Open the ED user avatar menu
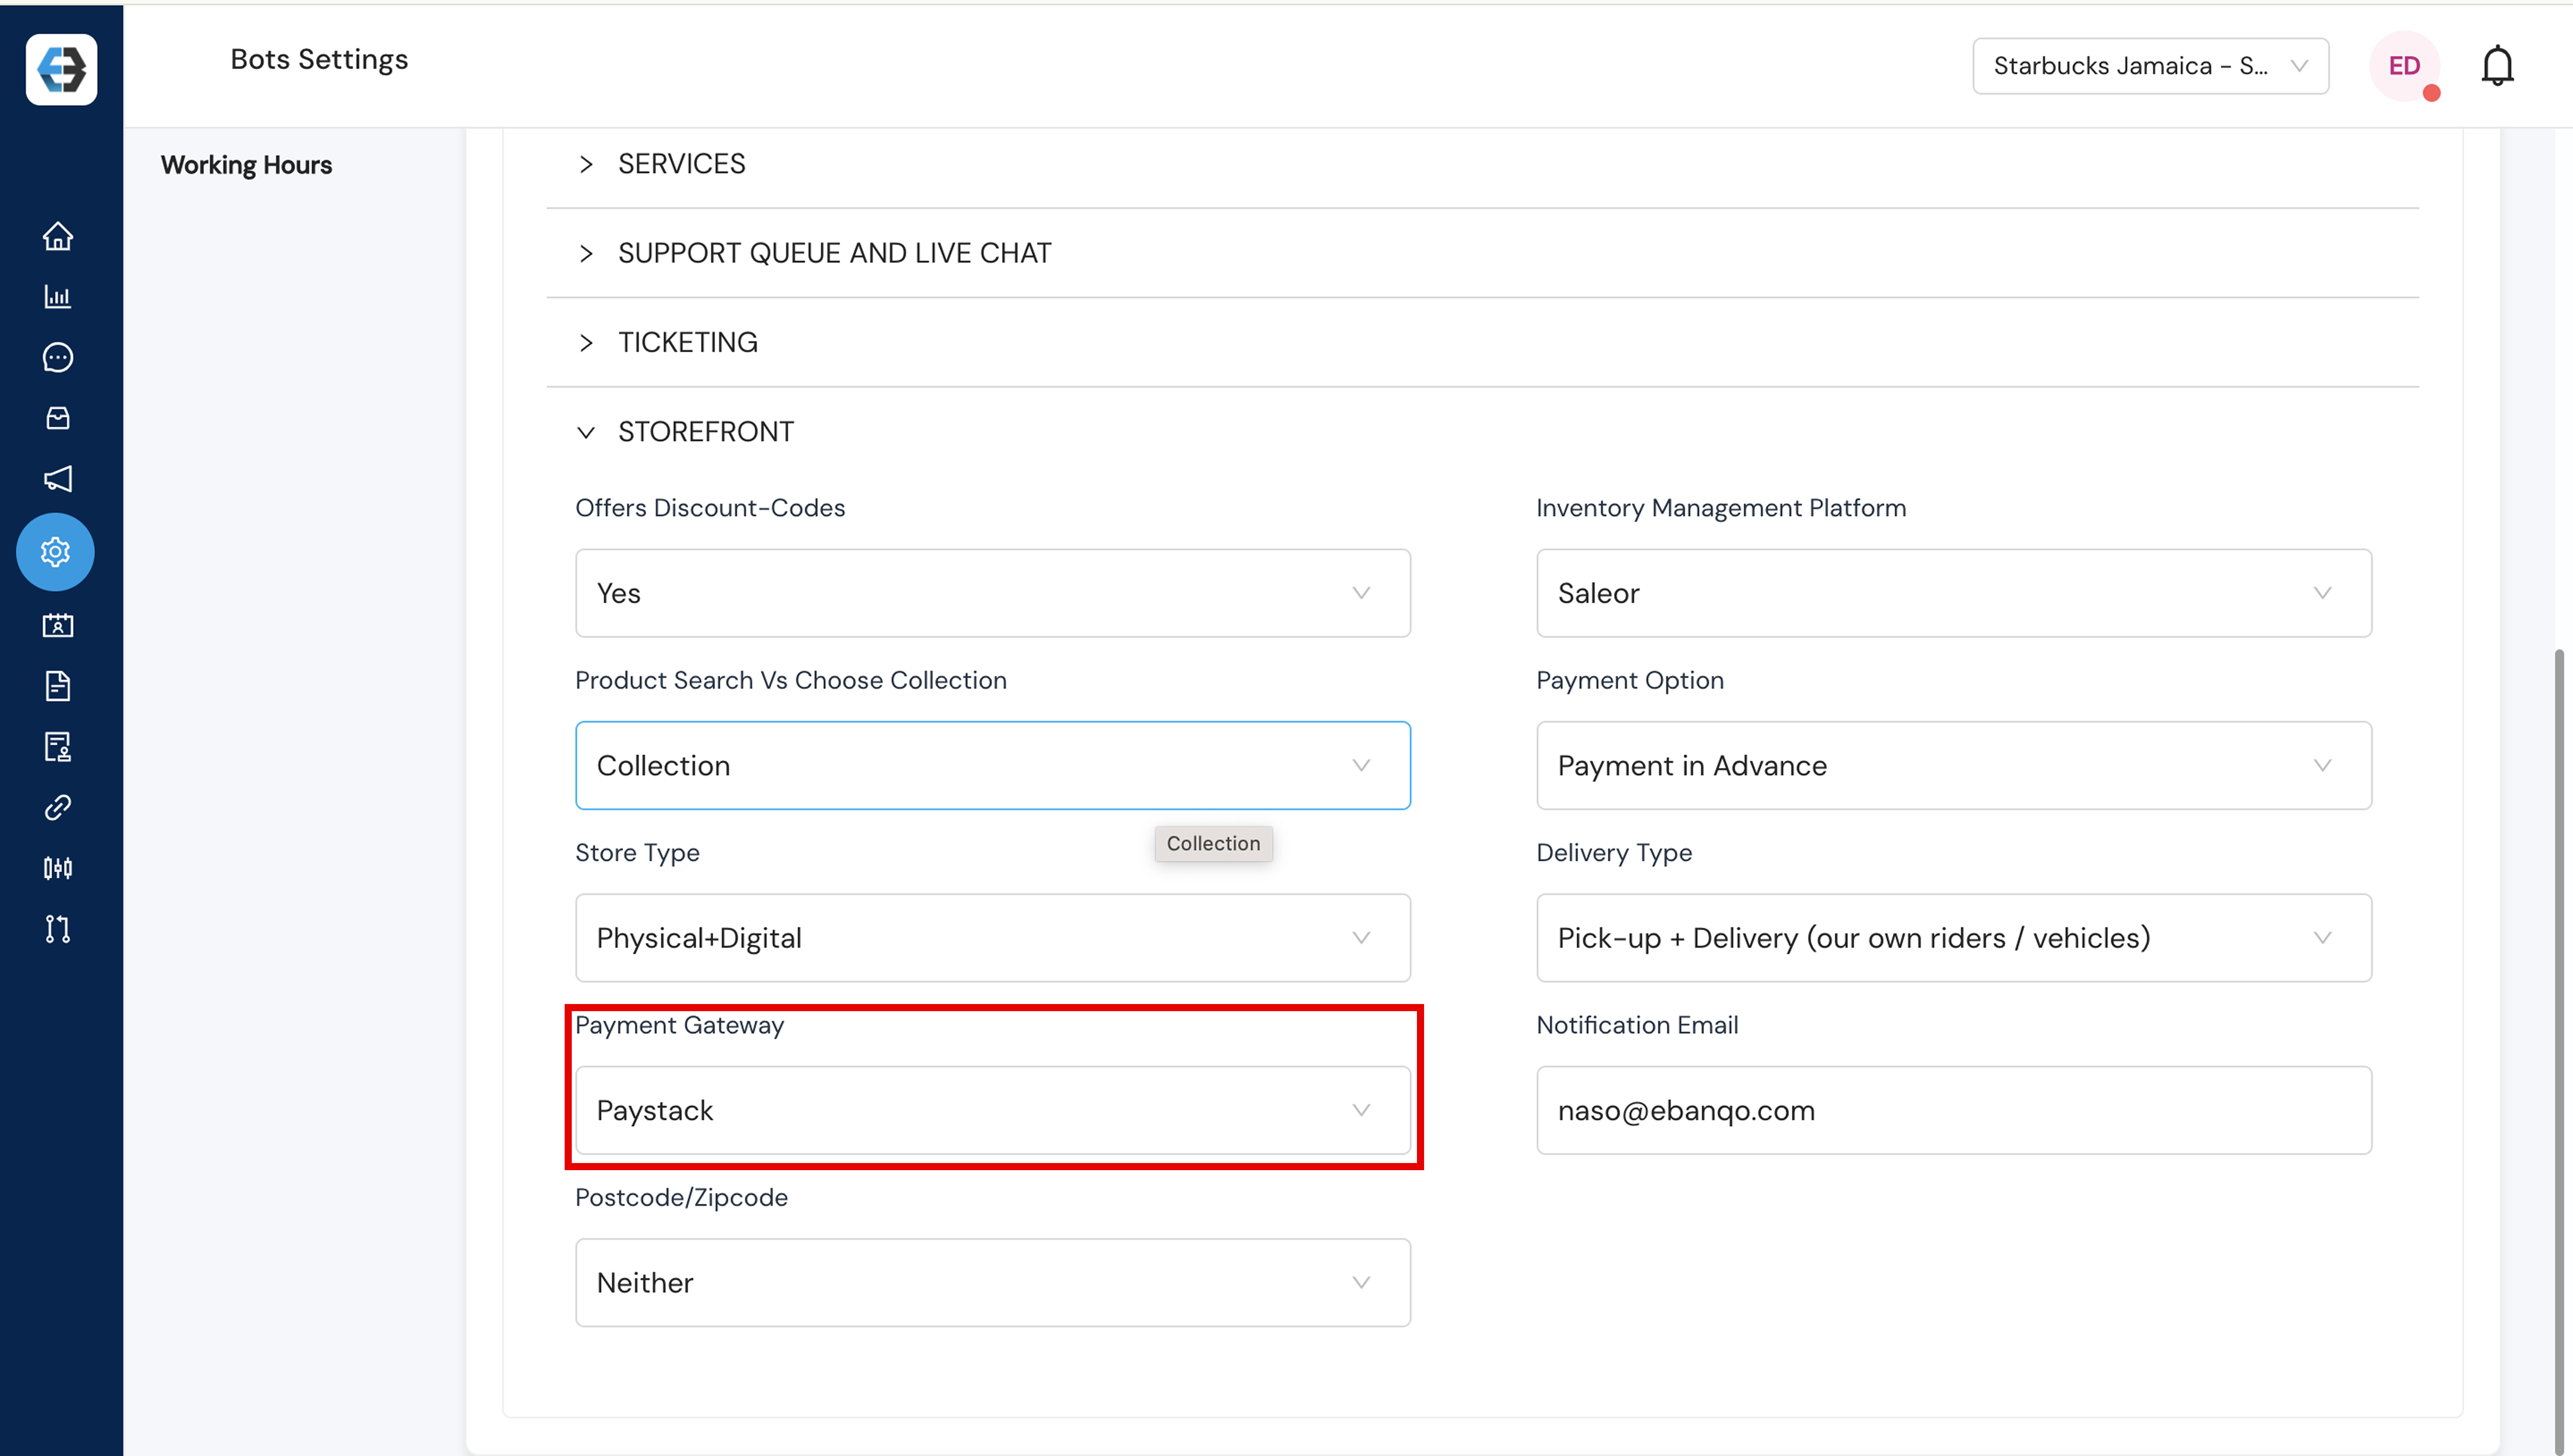 pos(2404,66)
